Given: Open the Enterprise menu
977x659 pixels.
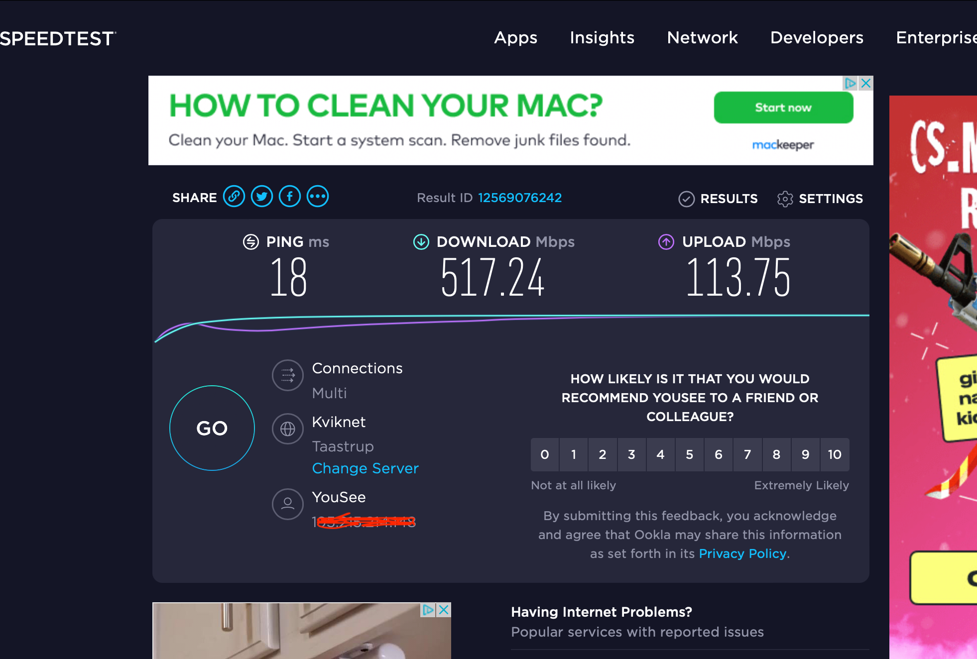Looking at the screenshot, I should click(x=936, y=38).
